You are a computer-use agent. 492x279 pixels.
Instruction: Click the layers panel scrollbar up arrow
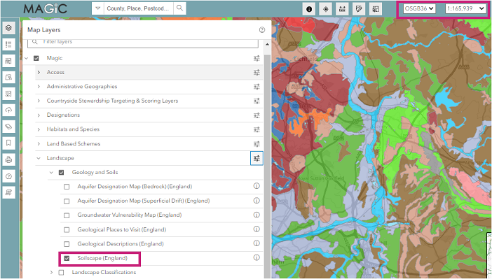click(x=267, y=45)
